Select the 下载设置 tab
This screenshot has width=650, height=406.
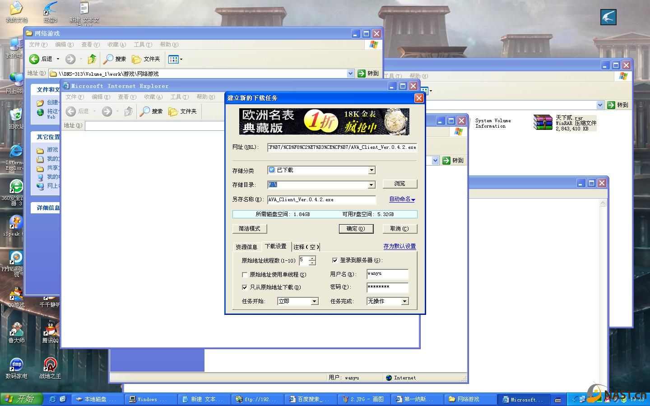(276, 246)
